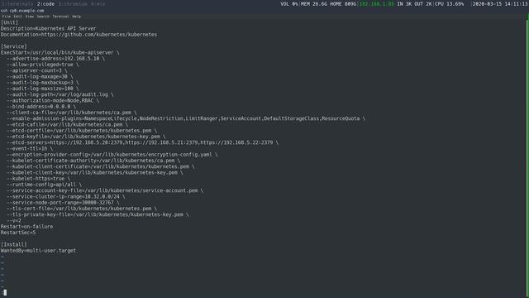Switch to workspace 1:terminals
Viewport: 529px width, 298px height.
pos(18,4)
